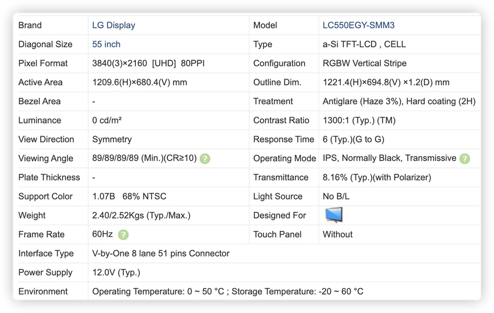The height and width of the screenshot is (313, 494).
Task: Click the TV monitor icon in Designed For
Action: [334, 215]
